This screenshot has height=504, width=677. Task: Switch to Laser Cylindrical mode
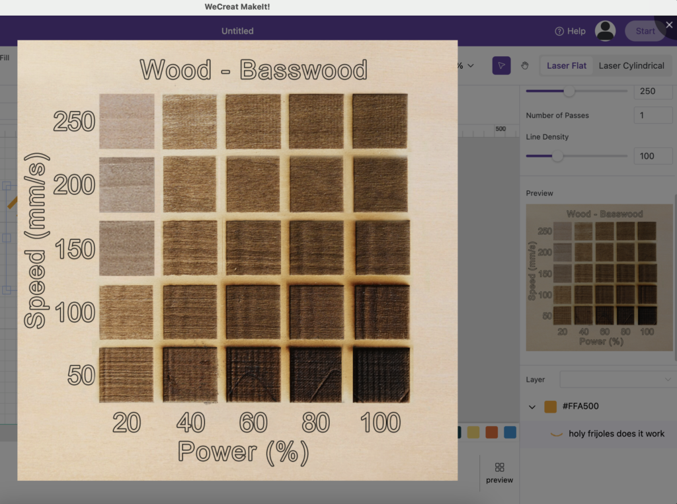[631, 65]
